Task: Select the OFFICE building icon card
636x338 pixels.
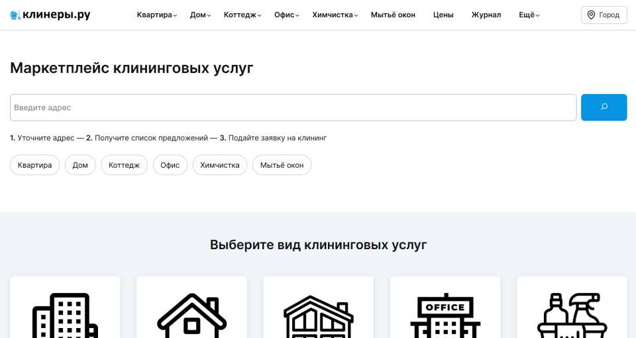Action: point(445,307)
